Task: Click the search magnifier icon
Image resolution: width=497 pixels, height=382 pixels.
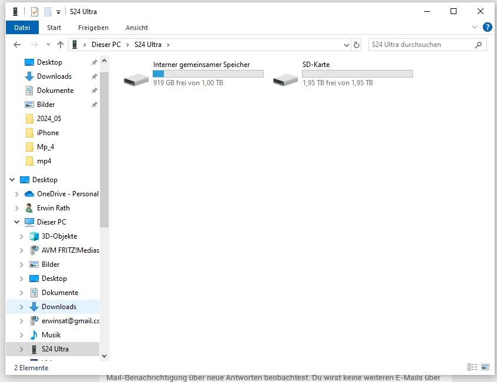Action: pos(478,45)
